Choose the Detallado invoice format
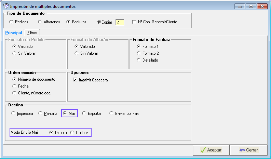Viewport: 271px width, 159px height. tap(138, 60)
